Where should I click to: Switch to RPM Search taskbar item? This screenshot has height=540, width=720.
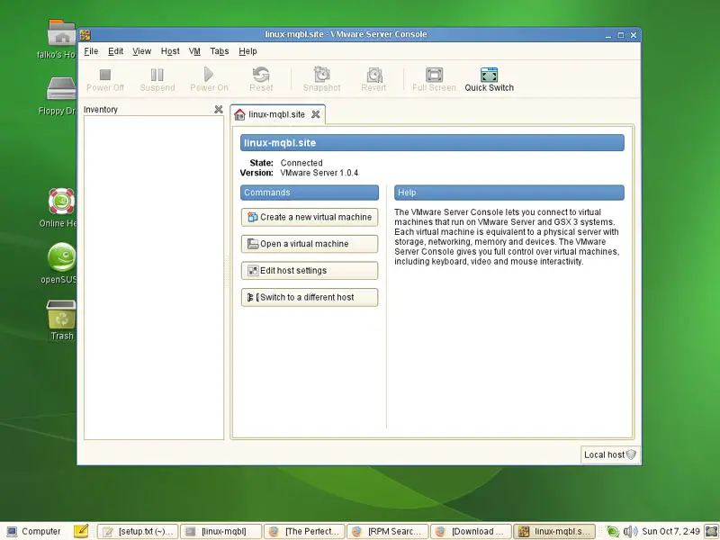[388, 531]
